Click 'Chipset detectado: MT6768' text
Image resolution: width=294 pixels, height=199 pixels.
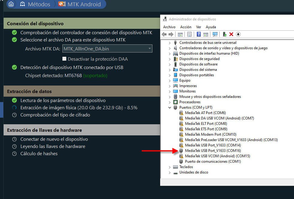coord(53,76)
